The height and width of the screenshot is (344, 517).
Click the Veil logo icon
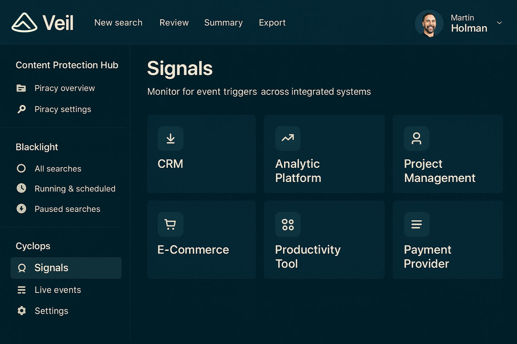pyautogui.click(x=24, y=23)
